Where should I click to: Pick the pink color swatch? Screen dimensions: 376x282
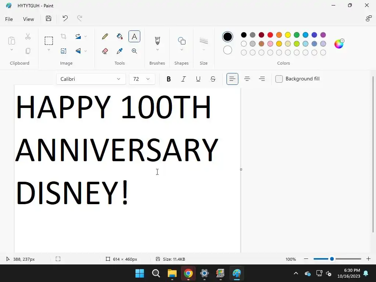point(270,44)
